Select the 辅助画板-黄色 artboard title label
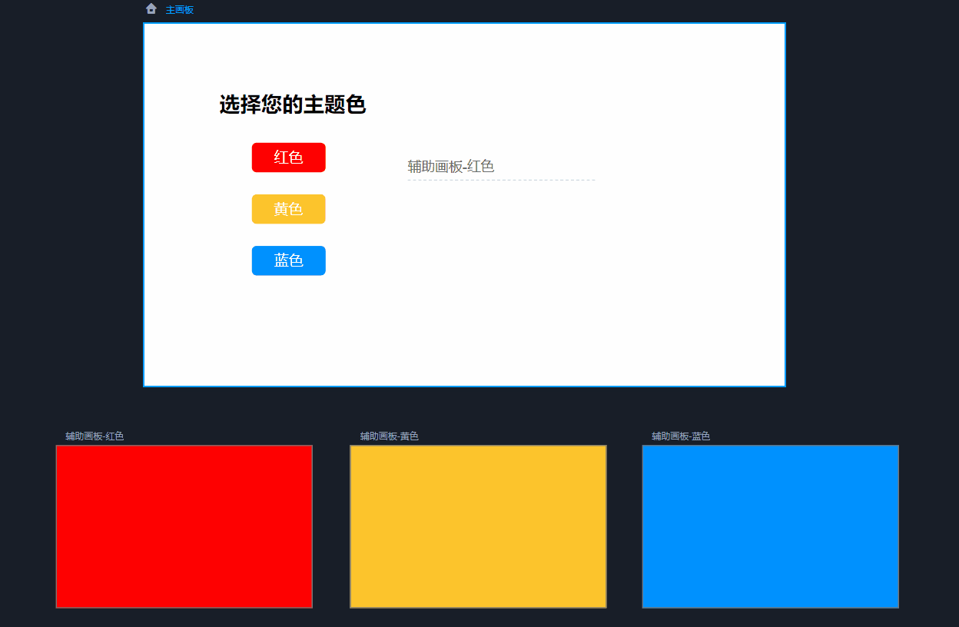This screenshot has height=627, width=959. tap(389, 436)
